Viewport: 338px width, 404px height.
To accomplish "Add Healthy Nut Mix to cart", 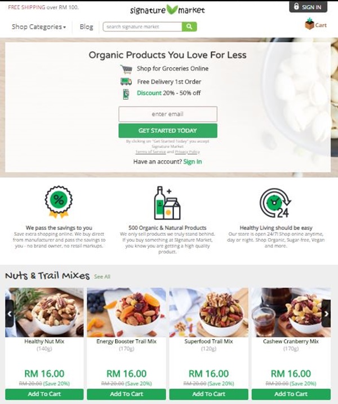I will [x=45, y=394].
